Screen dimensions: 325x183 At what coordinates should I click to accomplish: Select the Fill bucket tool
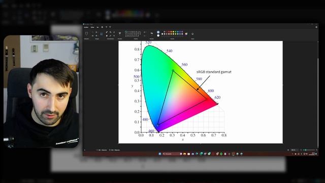tap(111, 32)
